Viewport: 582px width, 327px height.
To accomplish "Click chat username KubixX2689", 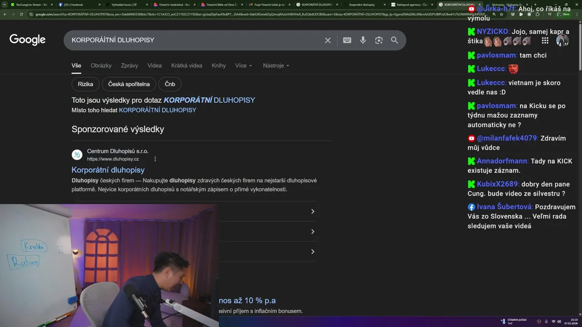I will click(498, 184).
